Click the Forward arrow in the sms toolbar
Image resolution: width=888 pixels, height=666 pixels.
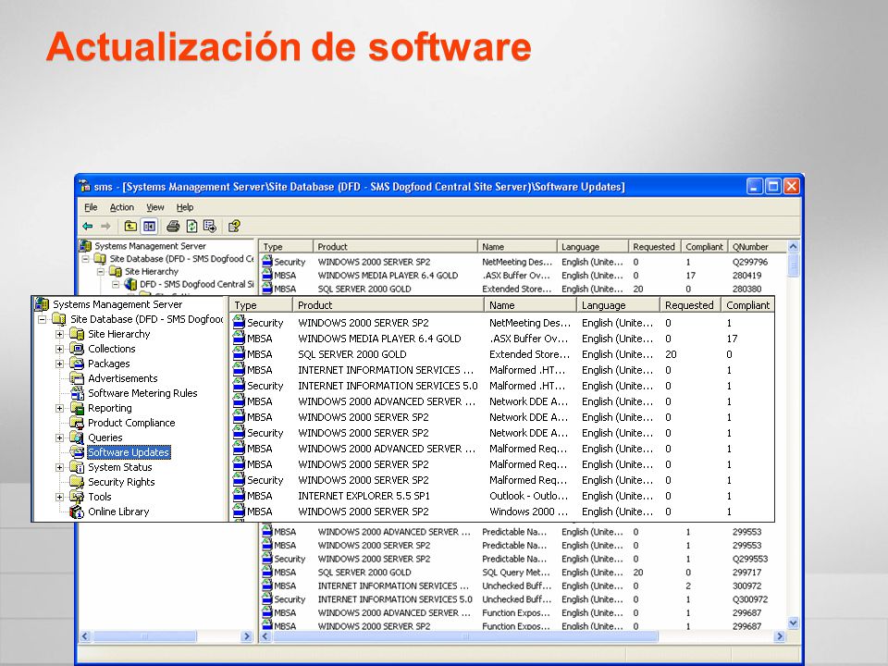105,227
